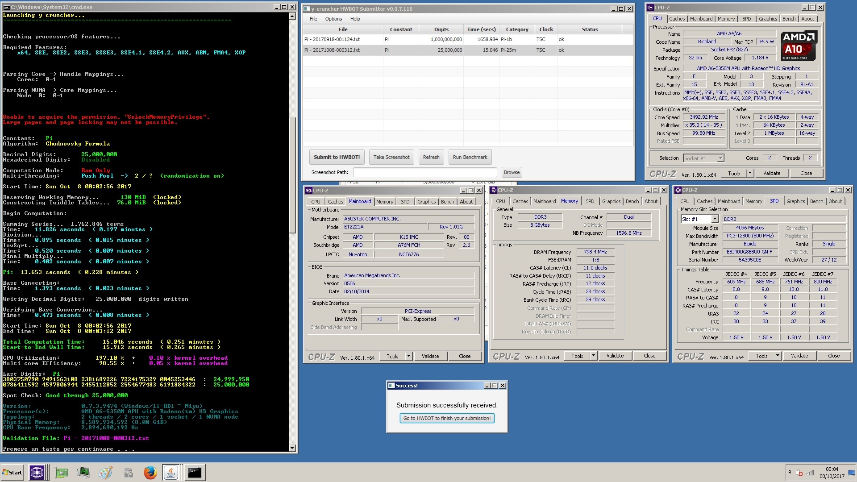857x482 pixels.
Task: Click the Success dialog title icon
Action: tap(391, 386)
